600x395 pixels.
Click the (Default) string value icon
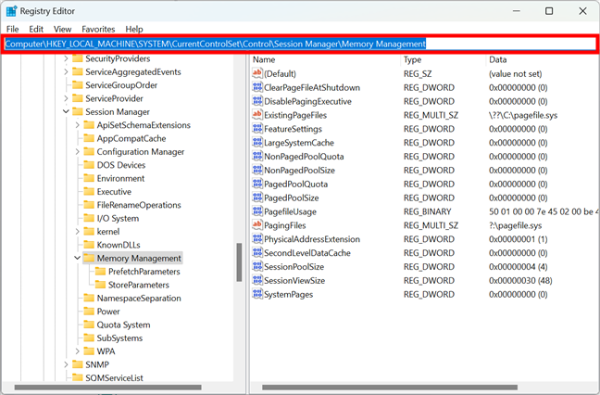pos(257,73)
